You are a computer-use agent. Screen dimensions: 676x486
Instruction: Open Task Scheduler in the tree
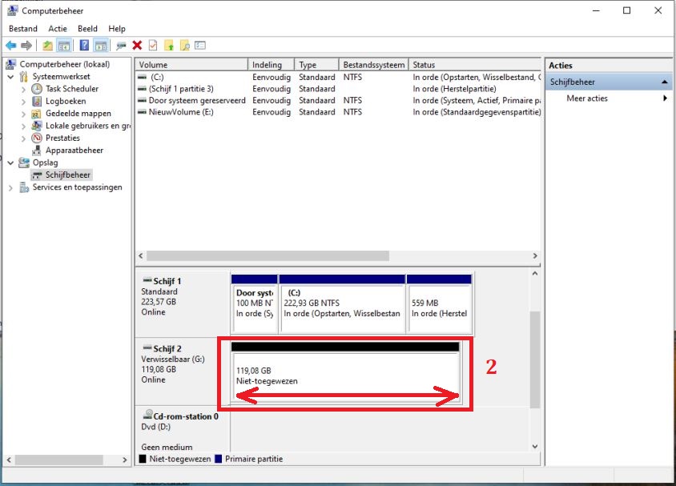click(x=71, y=89)
